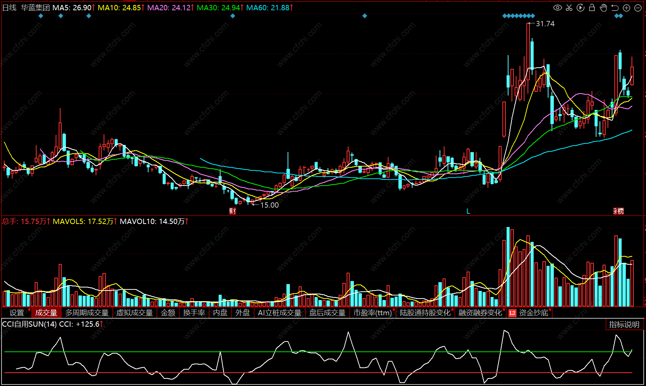Screen dimensions: 646x386
Task: Switch to 盘后成交量 tab
Action: (x=328, y=313)
